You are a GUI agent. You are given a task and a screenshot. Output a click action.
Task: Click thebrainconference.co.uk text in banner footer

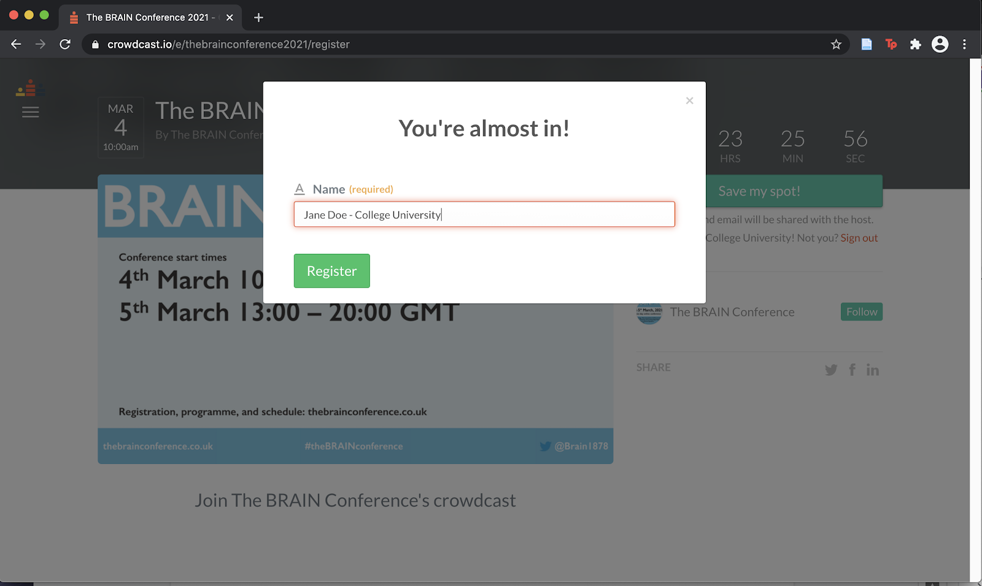pyautogui.click(x=158, y=446)
